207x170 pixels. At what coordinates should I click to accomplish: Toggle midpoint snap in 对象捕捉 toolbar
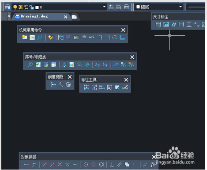tap(52, 164)
